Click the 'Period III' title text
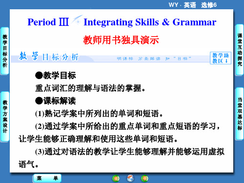This screenshot has width=244, height=183. tap(48, 22)
